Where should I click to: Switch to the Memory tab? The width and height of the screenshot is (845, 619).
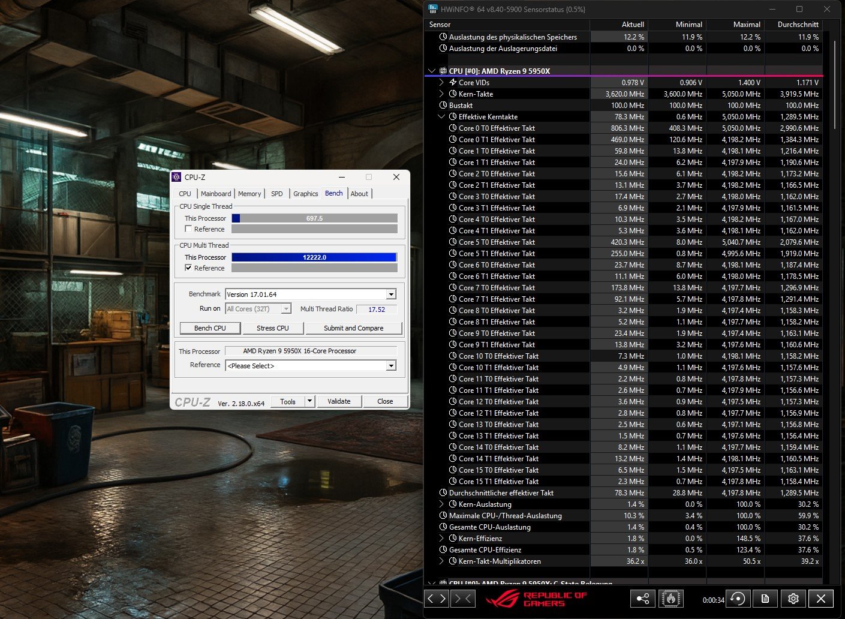249,194
